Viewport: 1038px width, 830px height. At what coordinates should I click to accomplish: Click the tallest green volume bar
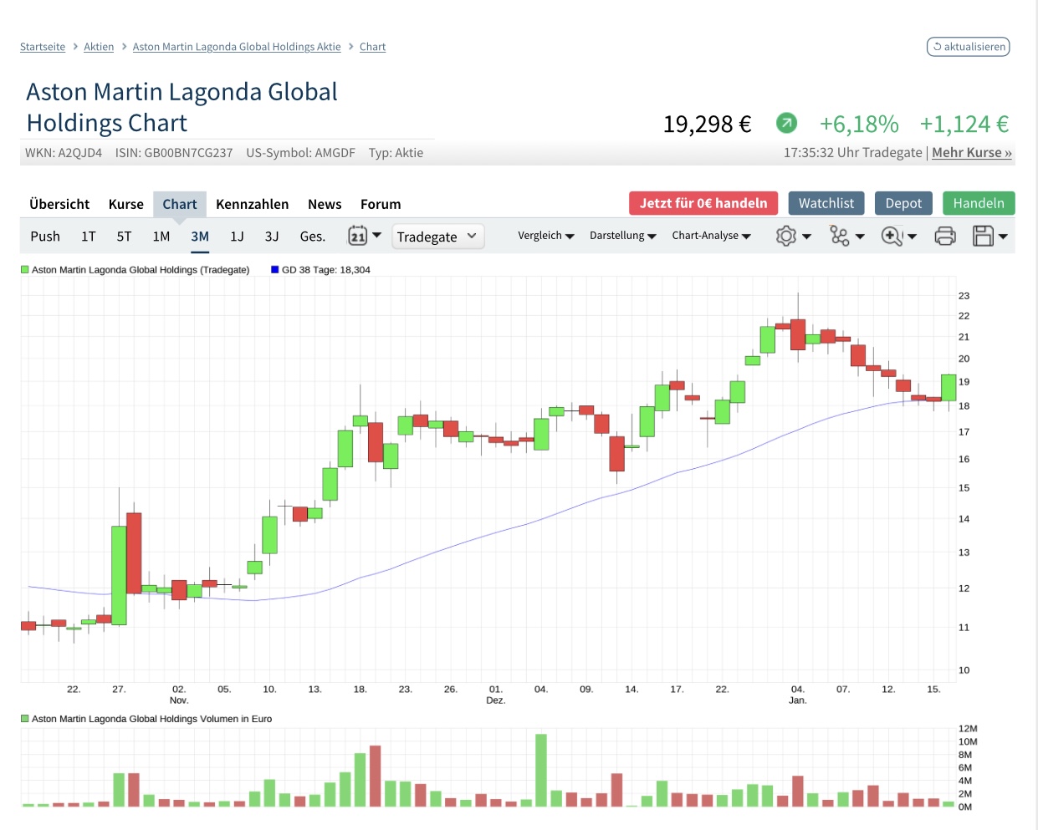[x=541, y=770]
